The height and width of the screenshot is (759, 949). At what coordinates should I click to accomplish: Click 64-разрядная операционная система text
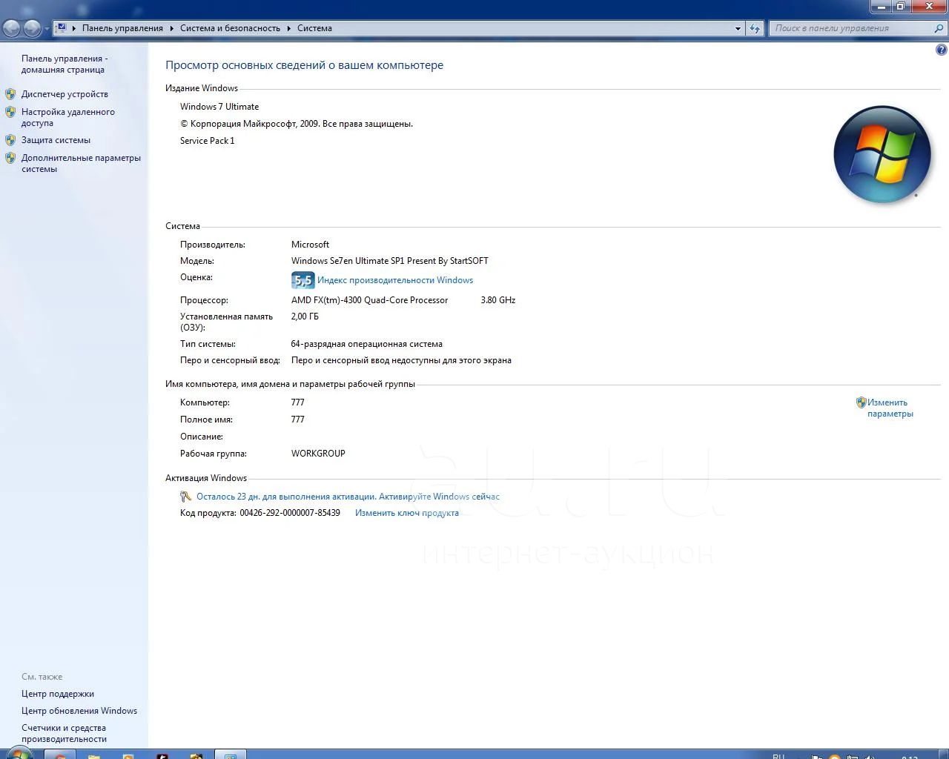pos(366,344)
